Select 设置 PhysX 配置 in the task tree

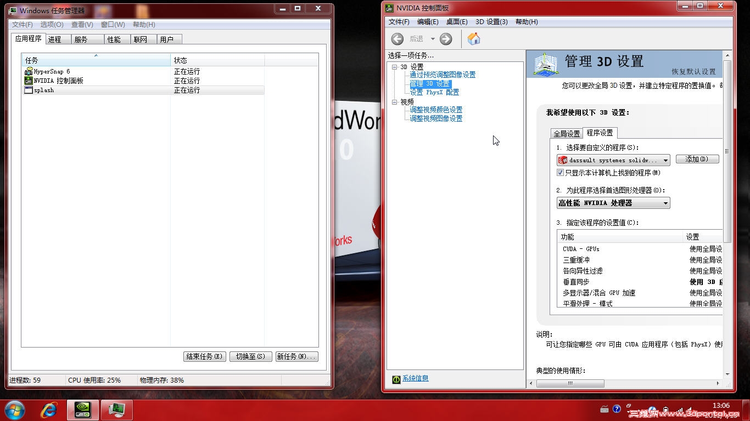tap(434, 92)
